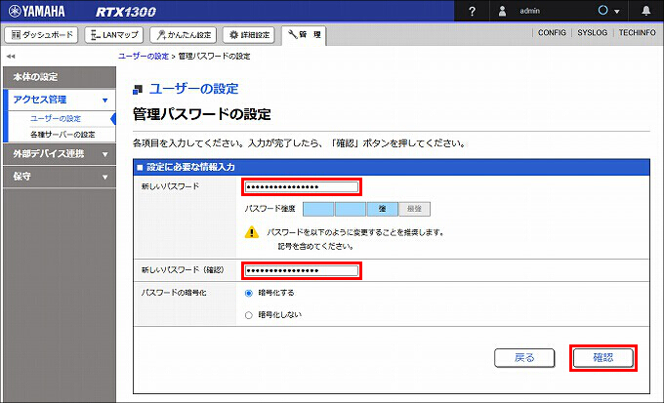
Task: Select 各種サーバーの設定 in sidebar
Action: point(62,135)
